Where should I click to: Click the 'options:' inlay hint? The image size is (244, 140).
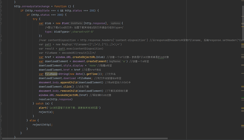[x=116, y=23]
